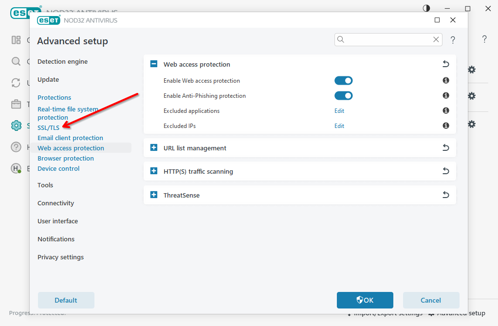Toggle Enable Web access protection switch
Viewport: 498px width, 326px height.
[x=343, y=81]
